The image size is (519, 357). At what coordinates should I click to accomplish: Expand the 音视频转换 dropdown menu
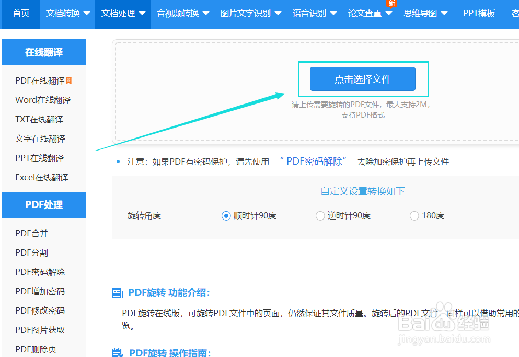[182, 13]
